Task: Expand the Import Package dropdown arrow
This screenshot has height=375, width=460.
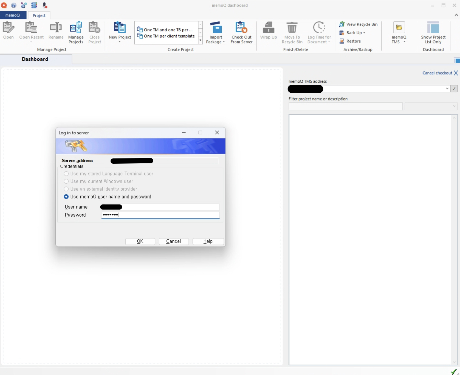Action: tap(224, 42)
